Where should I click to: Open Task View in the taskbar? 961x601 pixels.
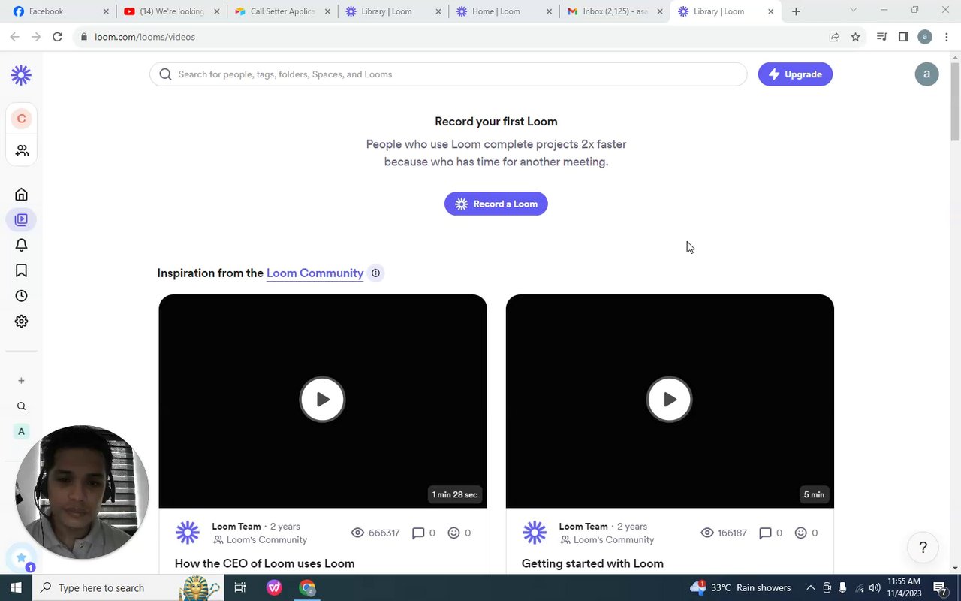(239, 587)
